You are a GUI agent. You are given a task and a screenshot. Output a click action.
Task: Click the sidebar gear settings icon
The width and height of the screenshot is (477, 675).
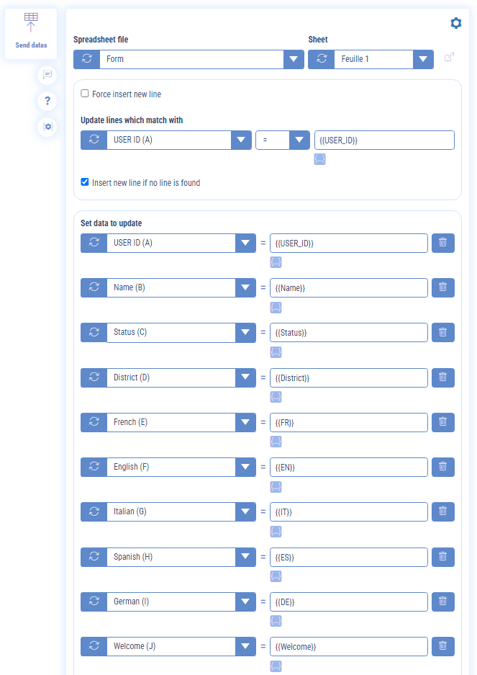point(47,127)
